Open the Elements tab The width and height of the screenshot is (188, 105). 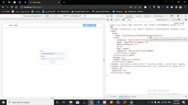tap(120, 16)
